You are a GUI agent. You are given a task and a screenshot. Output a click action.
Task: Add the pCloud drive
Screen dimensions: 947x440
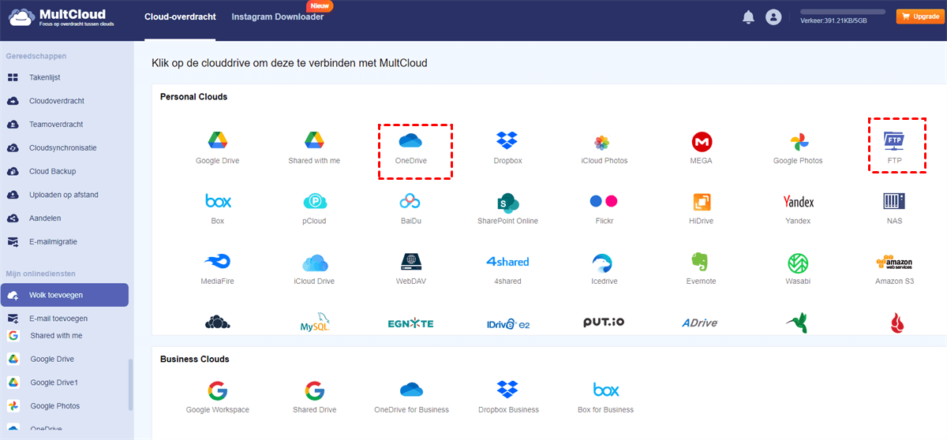click(x=314, y=209)
